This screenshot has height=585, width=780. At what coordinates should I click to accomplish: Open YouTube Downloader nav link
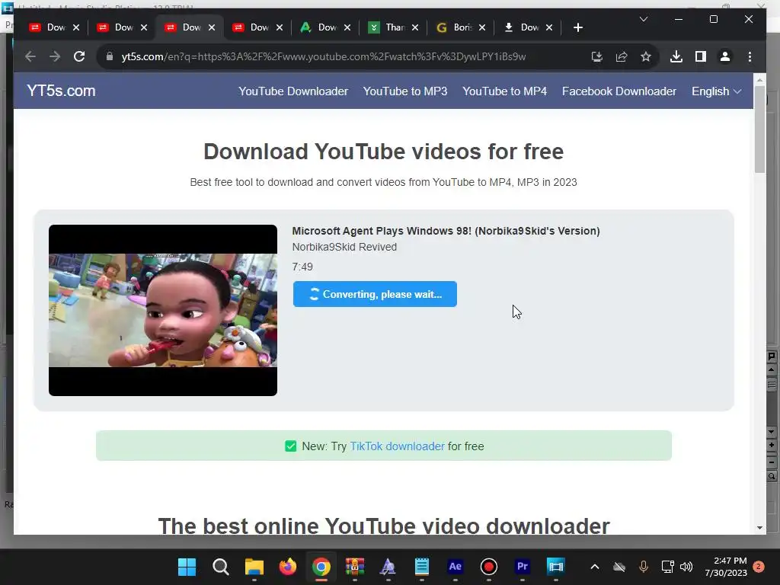[293, 91]
